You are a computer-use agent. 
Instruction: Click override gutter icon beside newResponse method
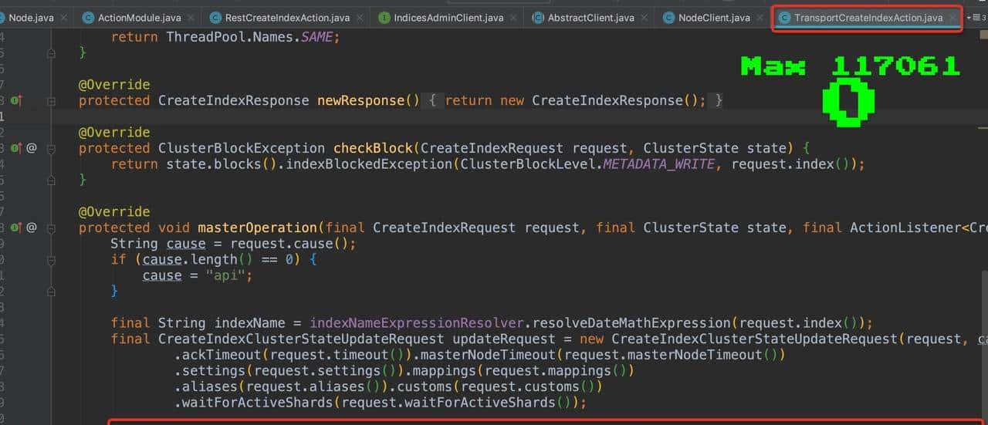16,100
